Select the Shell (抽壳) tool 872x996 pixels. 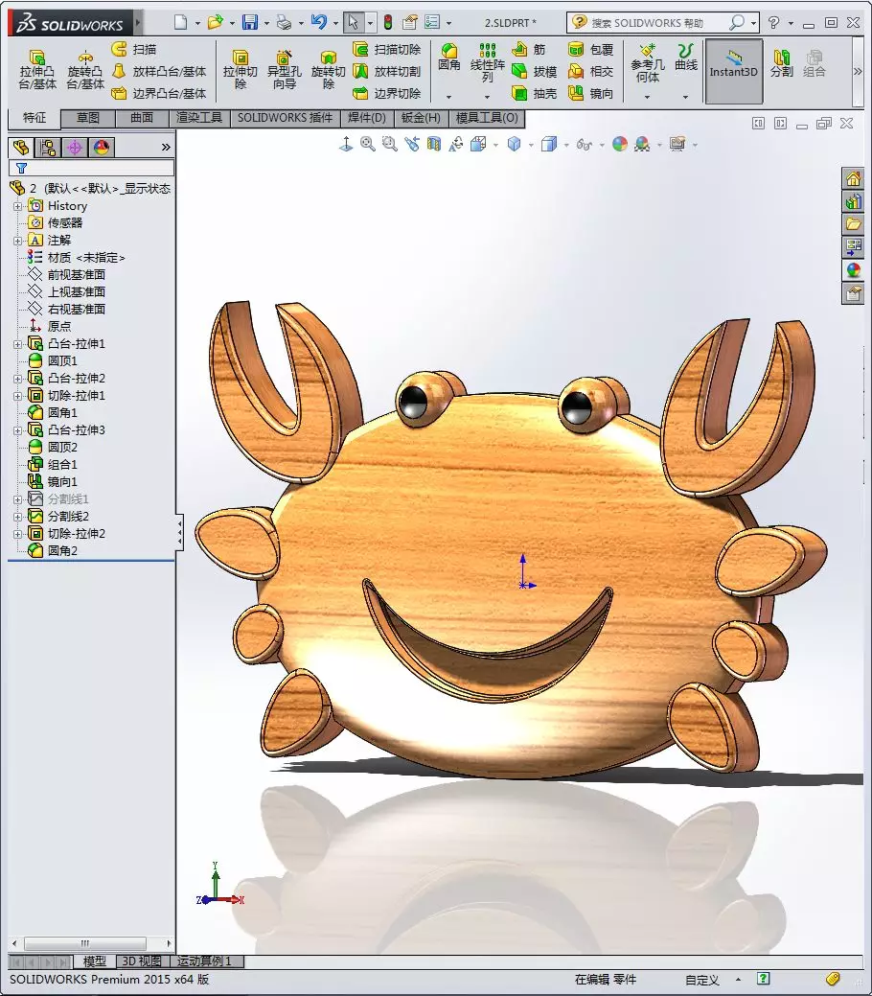pos(534,93)
